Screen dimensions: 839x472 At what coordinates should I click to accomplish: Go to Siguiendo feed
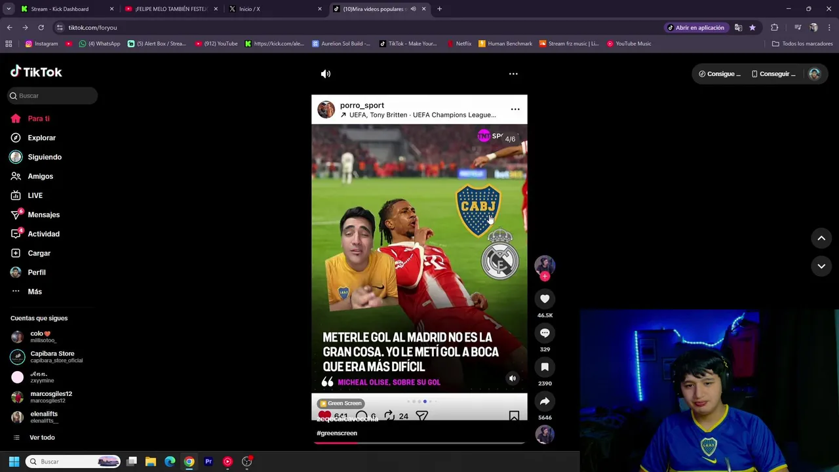click(x=45, y=157)
